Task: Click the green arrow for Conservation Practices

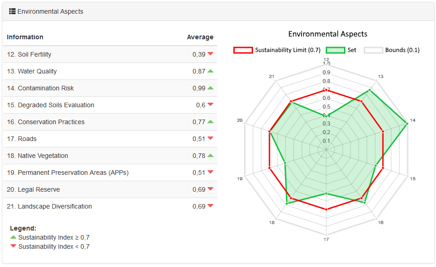Action: [210, 121]
